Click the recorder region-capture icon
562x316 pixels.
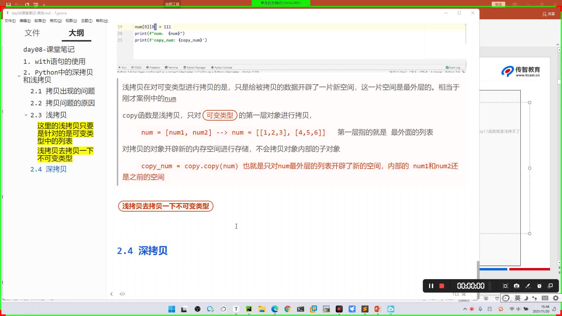[505, 286]
